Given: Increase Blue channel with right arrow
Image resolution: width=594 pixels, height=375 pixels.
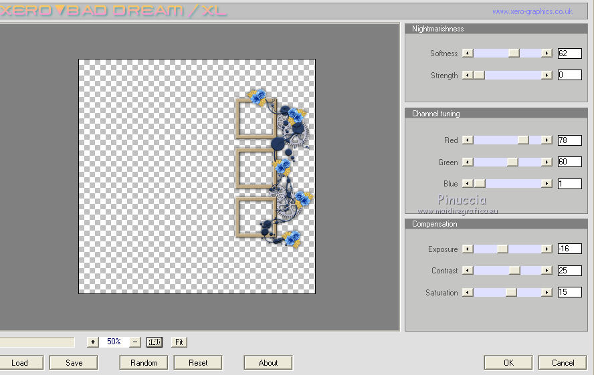Looking at the screenshot, I should [547, 184].
